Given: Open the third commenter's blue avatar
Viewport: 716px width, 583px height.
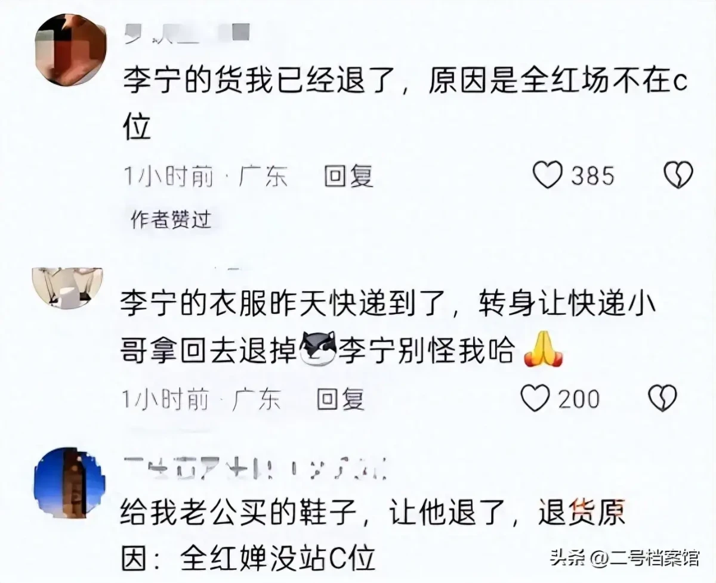Looking at the screenshot, I should pyautogui.click(x=70, y=482).
